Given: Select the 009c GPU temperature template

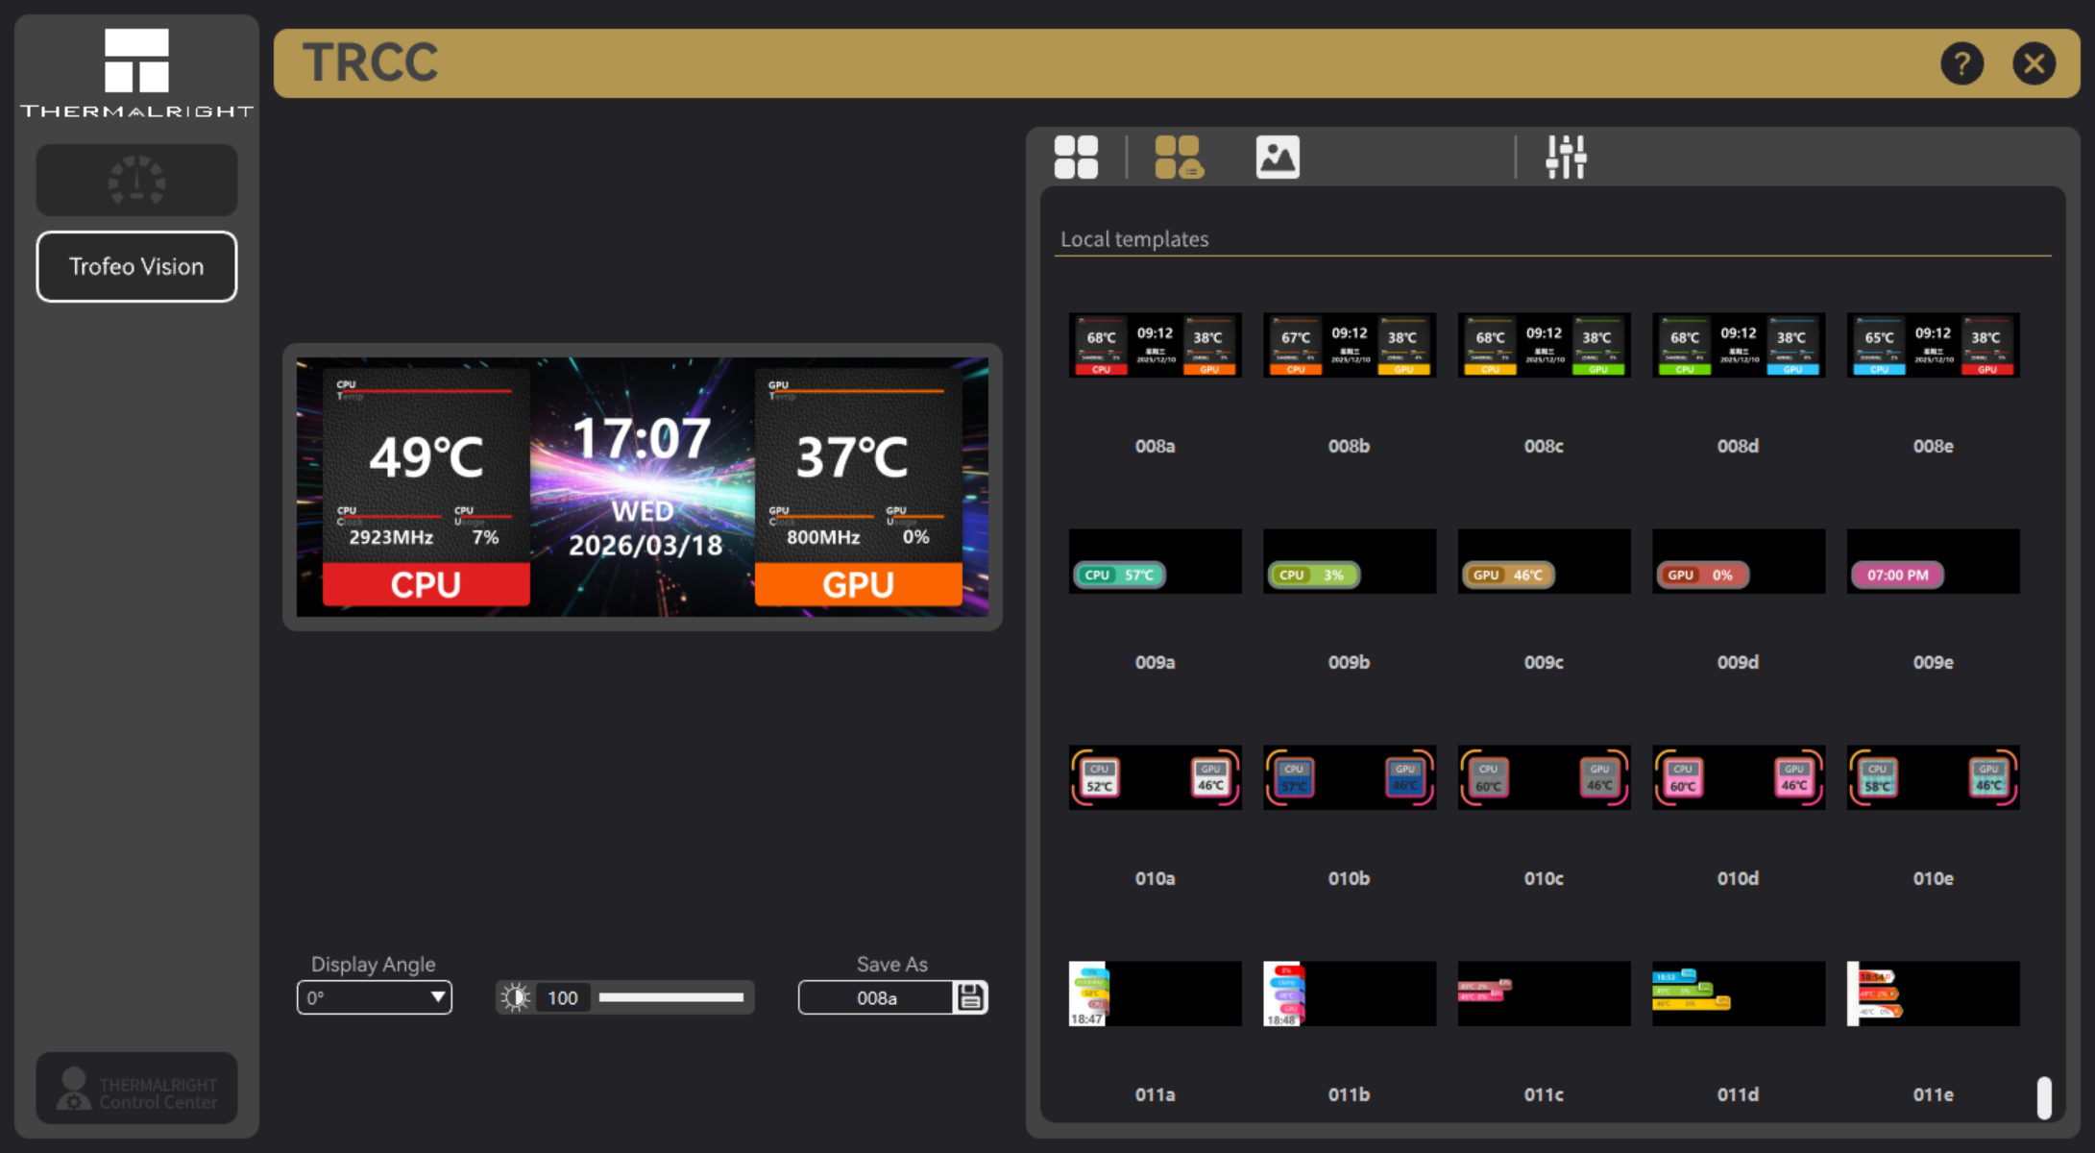Looking at the screenshot, I should pos(1544,561).
